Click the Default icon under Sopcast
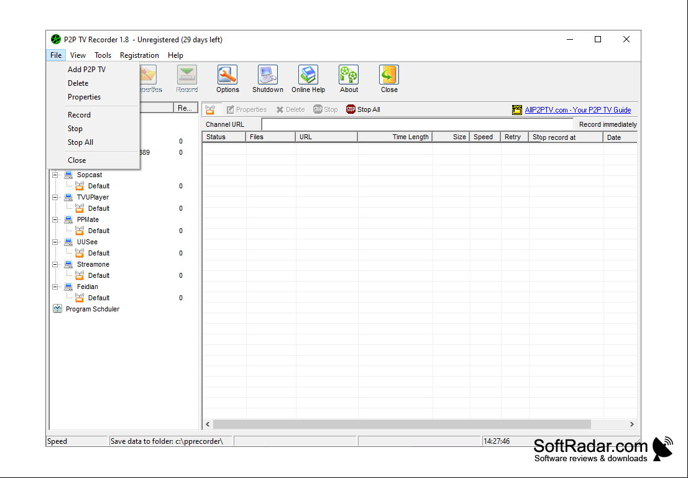 (80, 186)
